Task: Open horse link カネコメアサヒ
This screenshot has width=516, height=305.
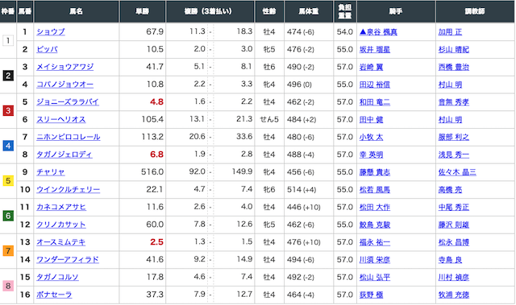Action: pos(61,207)
